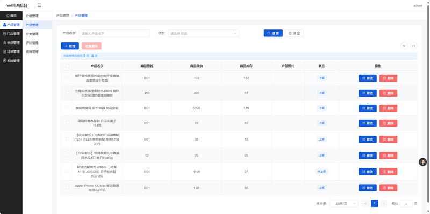Go to 规格管理 submenu

point(37,52)
